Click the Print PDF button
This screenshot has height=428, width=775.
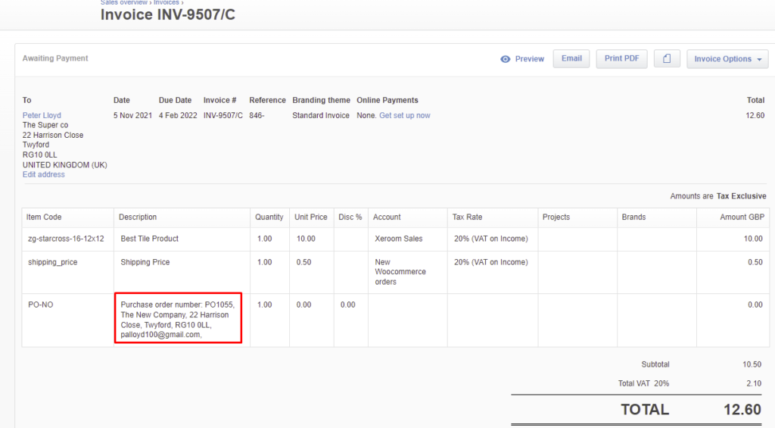pyautogui.click(x=622, y=58)
